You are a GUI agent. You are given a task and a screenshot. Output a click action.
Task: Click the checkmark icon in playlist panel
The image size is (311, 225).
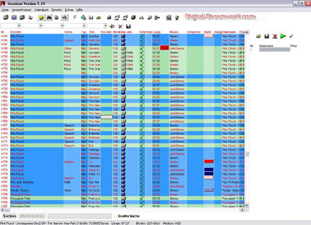(291, 36)
